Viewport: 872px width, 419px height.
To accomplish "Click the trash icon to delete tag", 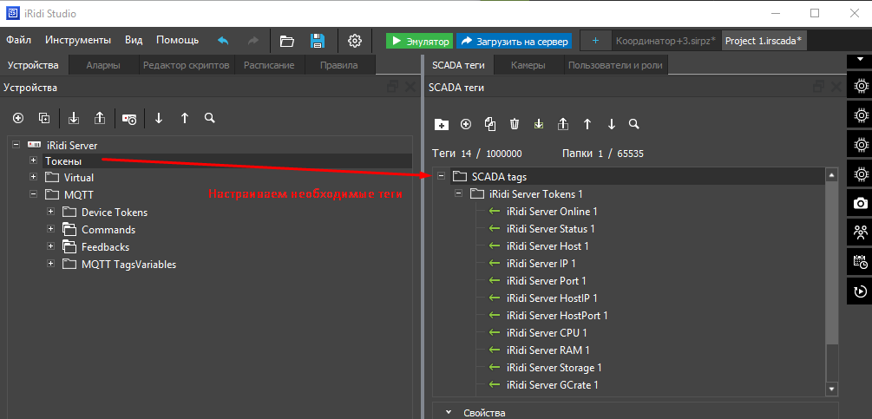I will [x=515, y=124].
